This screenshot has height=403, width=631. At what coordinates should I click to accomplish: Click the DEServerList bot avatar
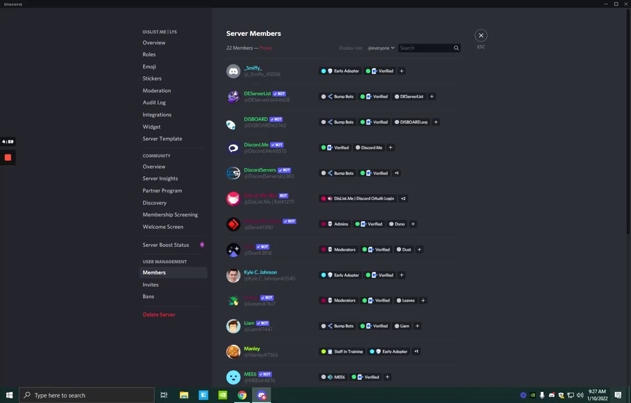tap(234, 96)
